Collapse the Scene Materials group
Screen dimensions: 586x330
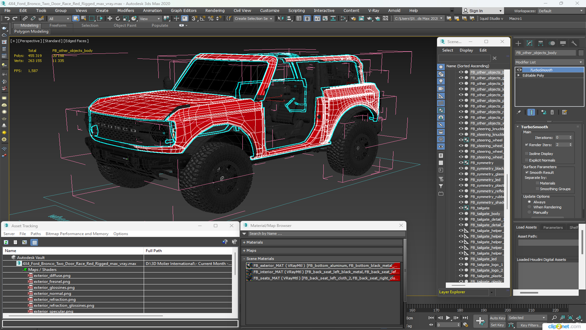point(244,259)
